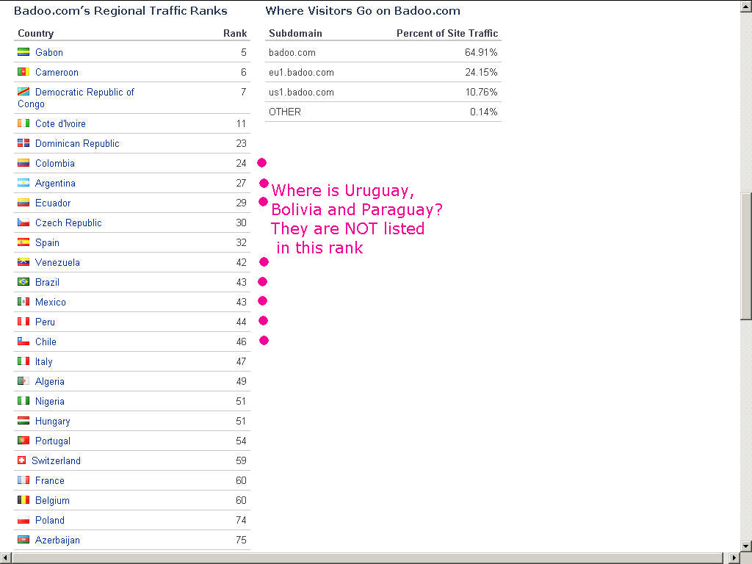Open the Poland country link

pos(49,521)
